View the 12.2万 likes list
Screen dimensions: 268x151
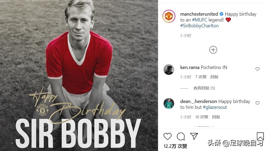(175, 146)
